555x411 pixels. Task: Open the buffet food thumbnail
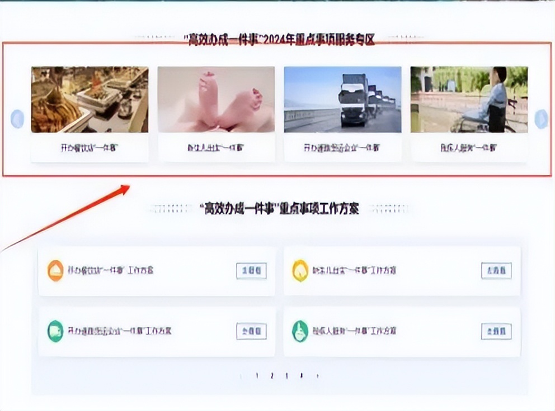(90, 99)
